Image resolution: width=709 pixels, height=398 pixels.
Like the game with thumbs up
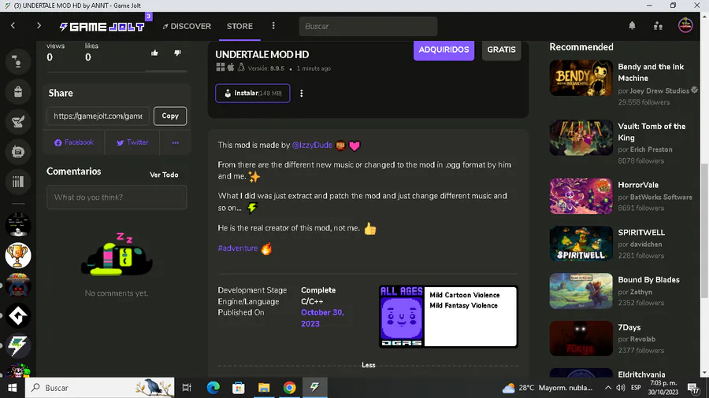click(x=154, y=53)
